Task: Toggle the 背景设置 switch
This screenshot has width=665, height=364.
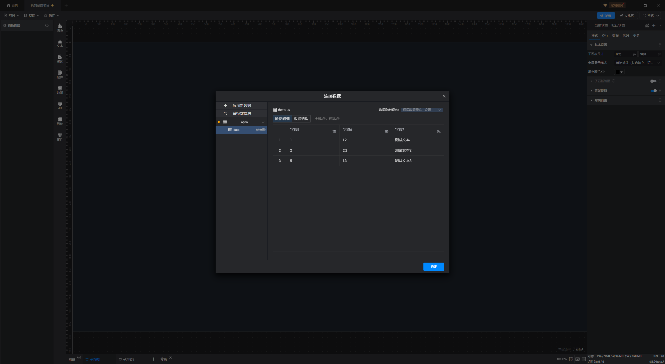Action: [x=654, y=91]
